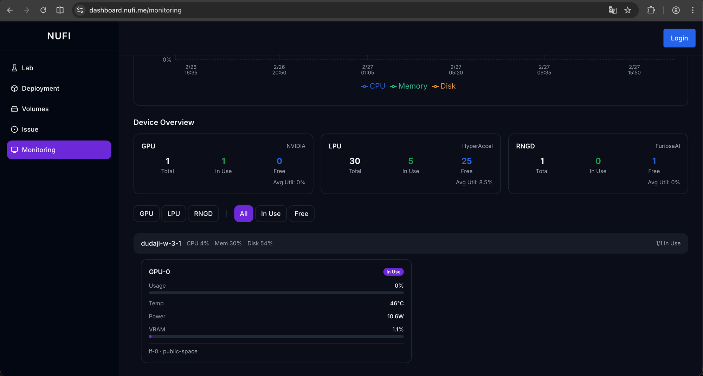Toggle the Disk series in chart legend
This screenshot has width=703, height=376.
pyautogui.click(x=444, y=86)
